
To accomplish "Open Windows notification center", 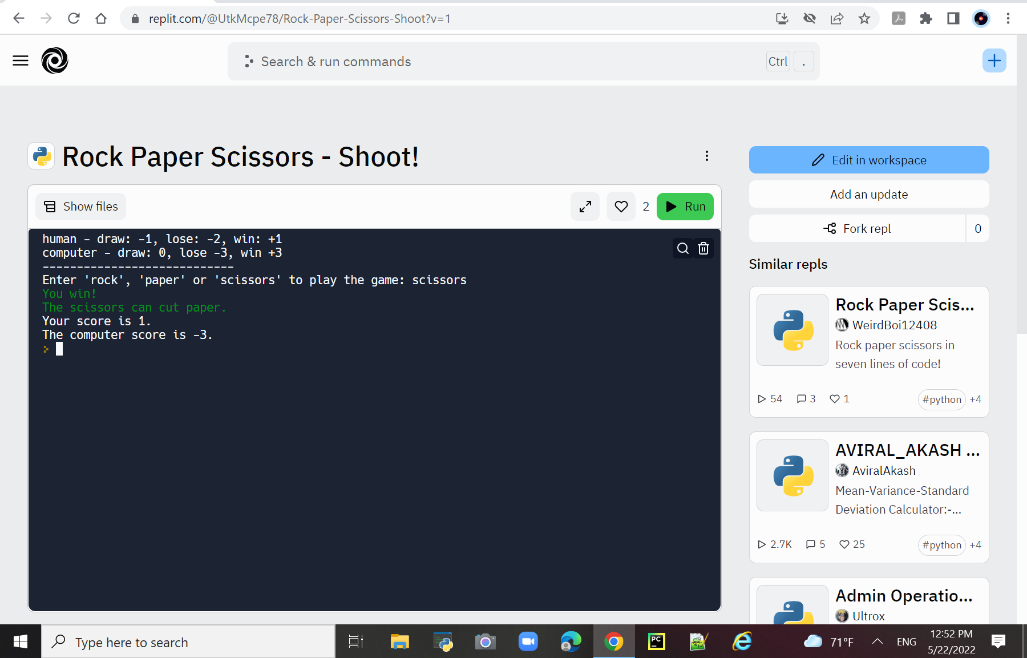I will (998, 641).
